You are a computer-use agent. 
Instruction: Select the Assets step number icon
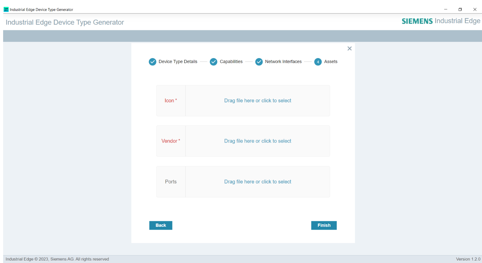[x=318, y=62]
